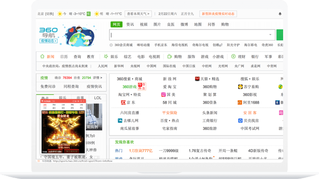Click the green search button
This screenshot has height=179, width=319.
[x=280, y=35]
